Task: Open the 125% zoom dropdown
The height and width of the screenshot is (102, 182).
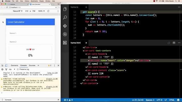Action: point(41,11)
